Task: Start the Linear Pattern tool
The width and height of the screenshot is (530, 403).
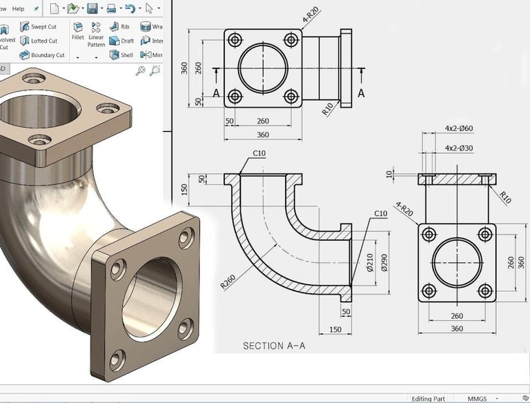Action: [x=96, y=35]
